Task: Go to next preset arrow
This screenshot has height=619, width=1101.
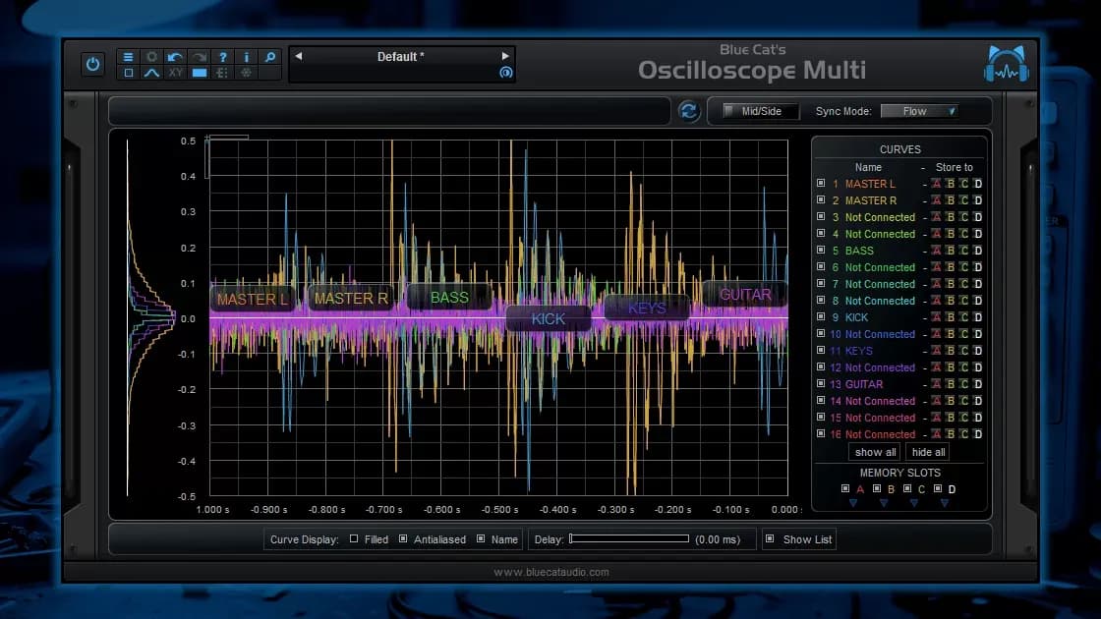Action: point(505,56)
